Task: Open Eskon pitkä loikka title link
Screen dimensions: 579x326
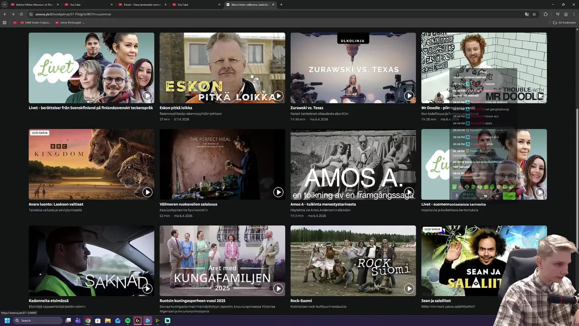Action: (176, 108)
